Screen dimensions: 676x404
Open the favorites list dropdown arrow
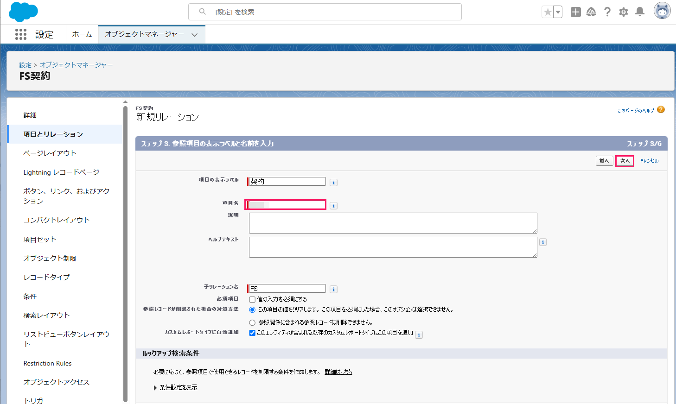558,12
